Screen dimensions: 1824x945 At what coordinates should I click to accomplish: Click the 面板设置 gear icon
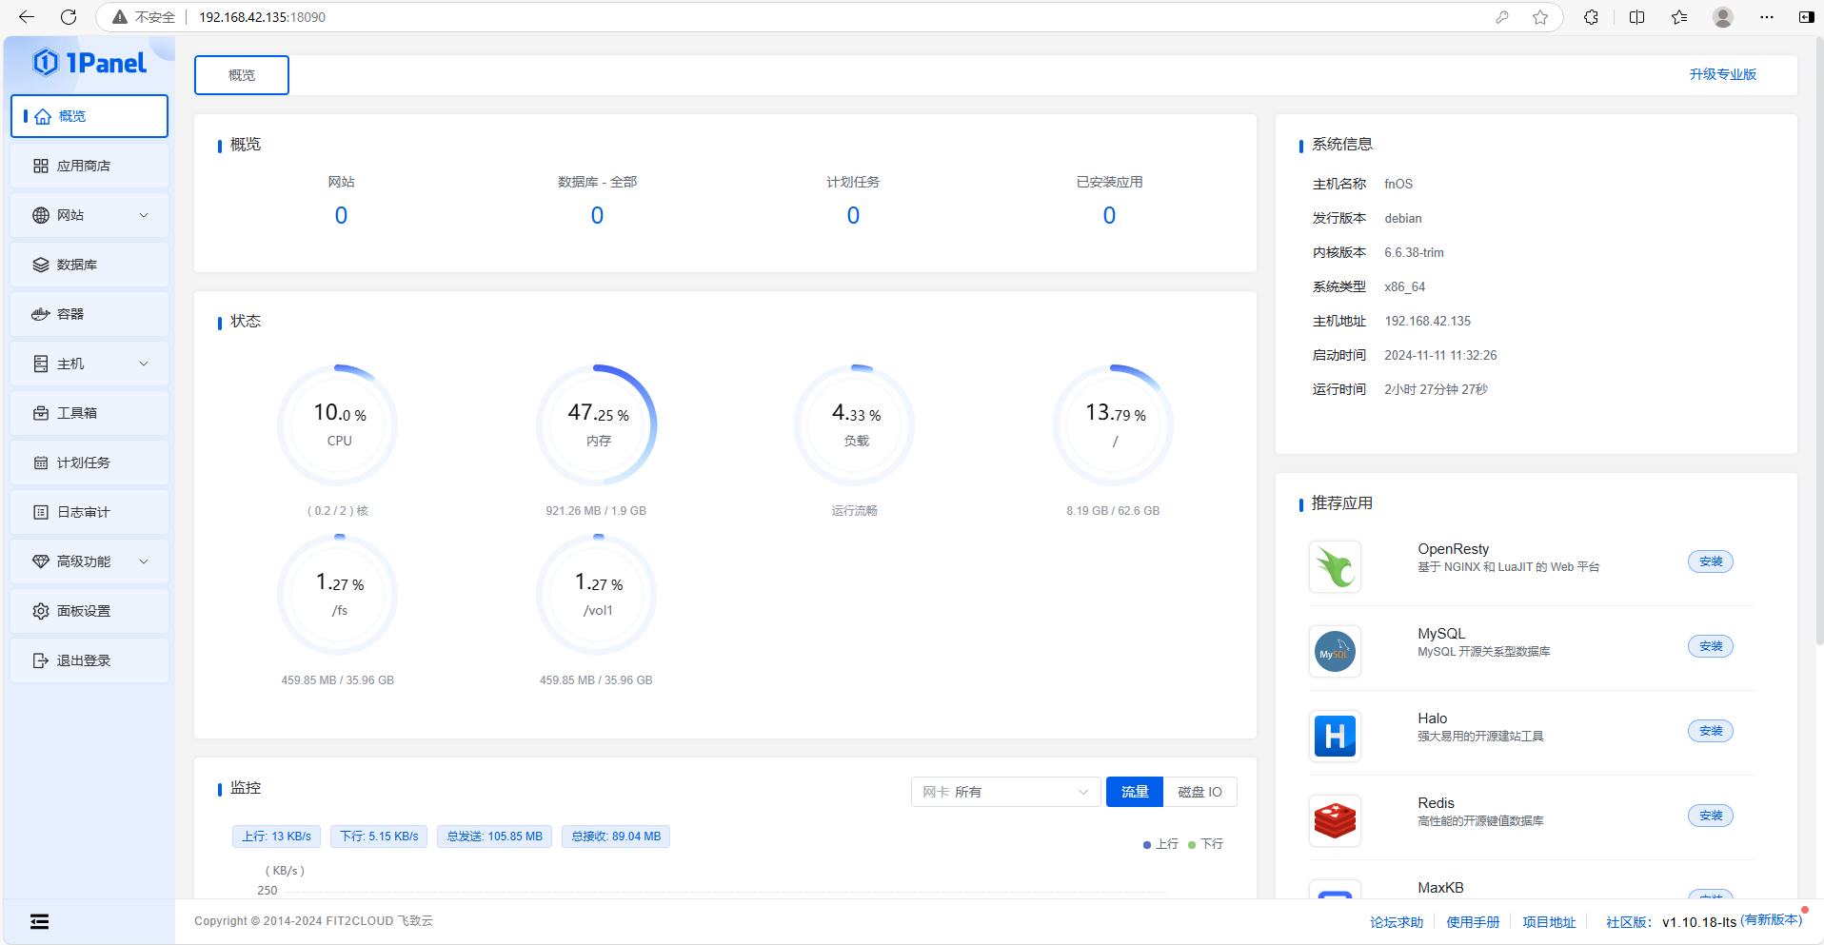tap(41, 611)
